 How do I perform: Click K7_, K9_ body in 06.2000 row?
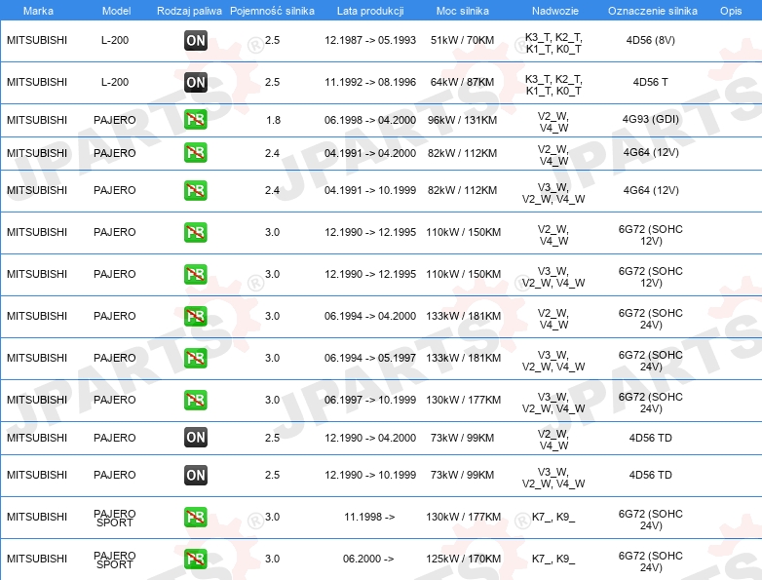553,559
